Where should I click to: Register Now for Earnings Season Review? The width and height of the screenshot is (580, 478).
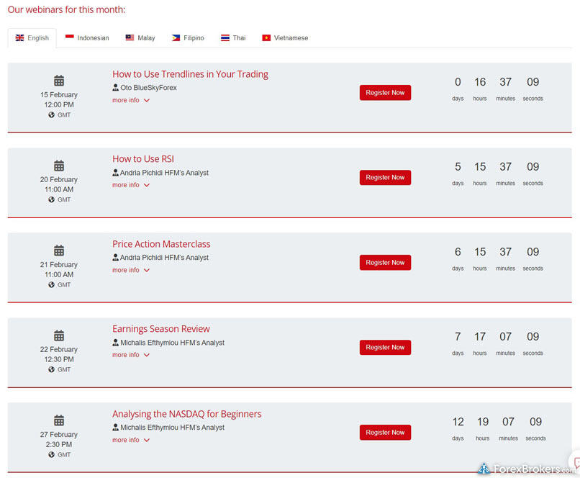coord(385,348)
